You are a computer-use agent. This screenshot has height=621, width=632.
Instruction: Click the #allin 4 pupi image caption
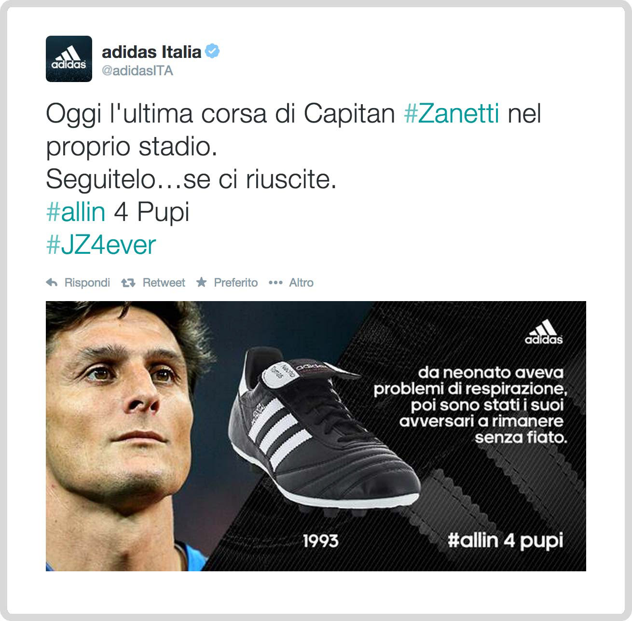coord(505,541)
